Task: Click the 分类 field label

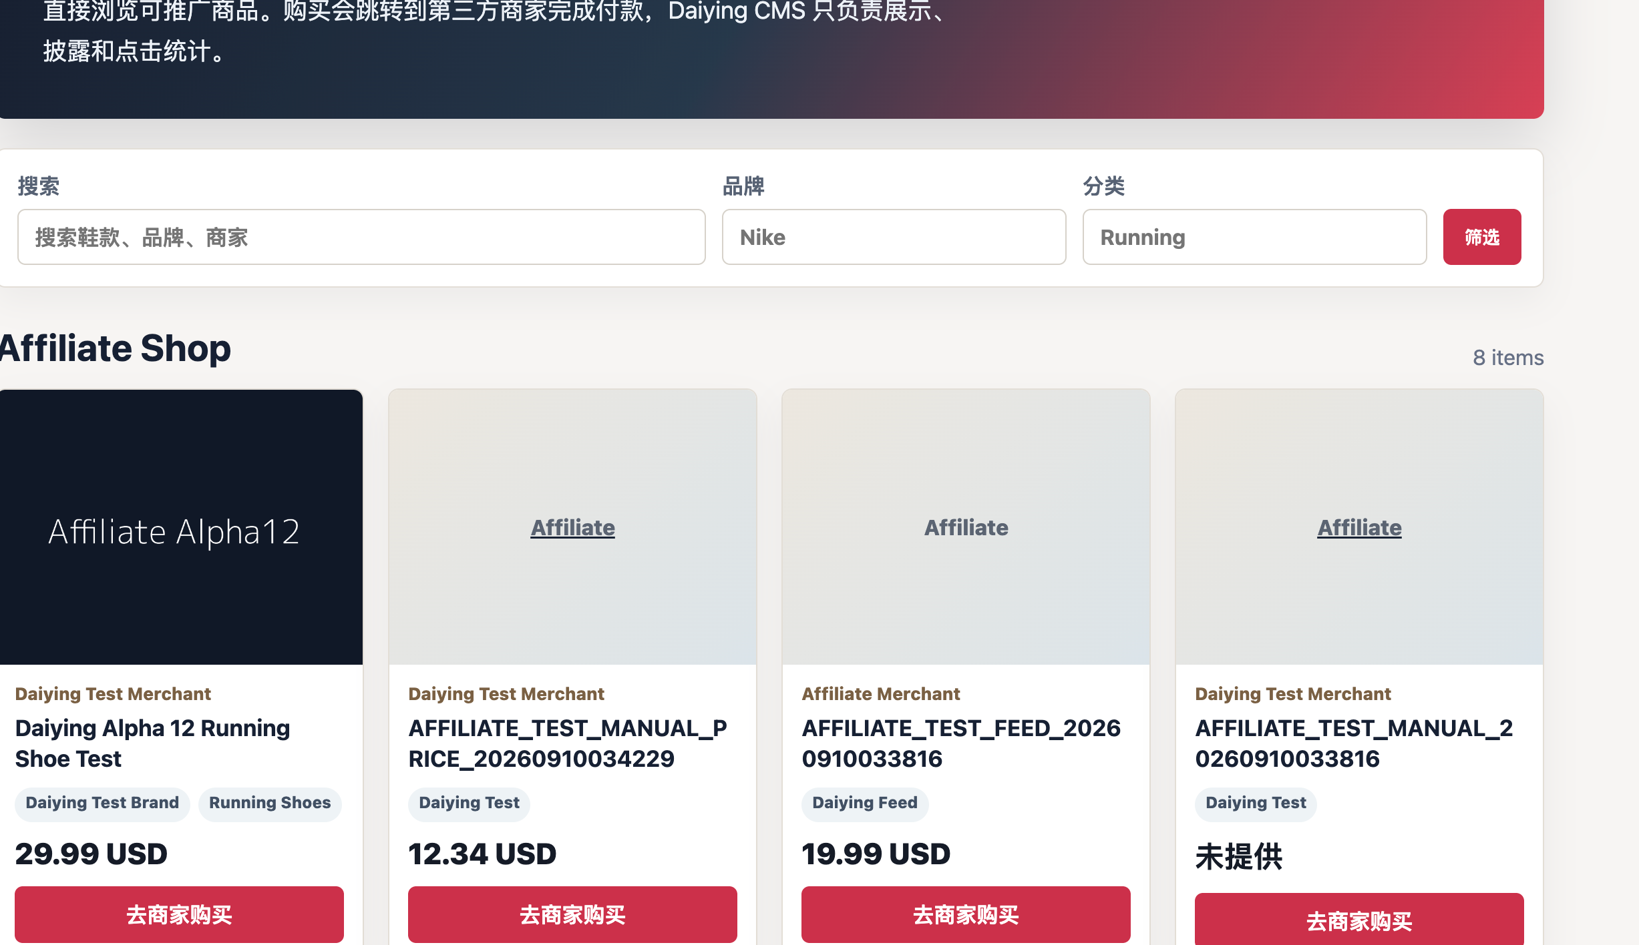Action: (1104, 186)
